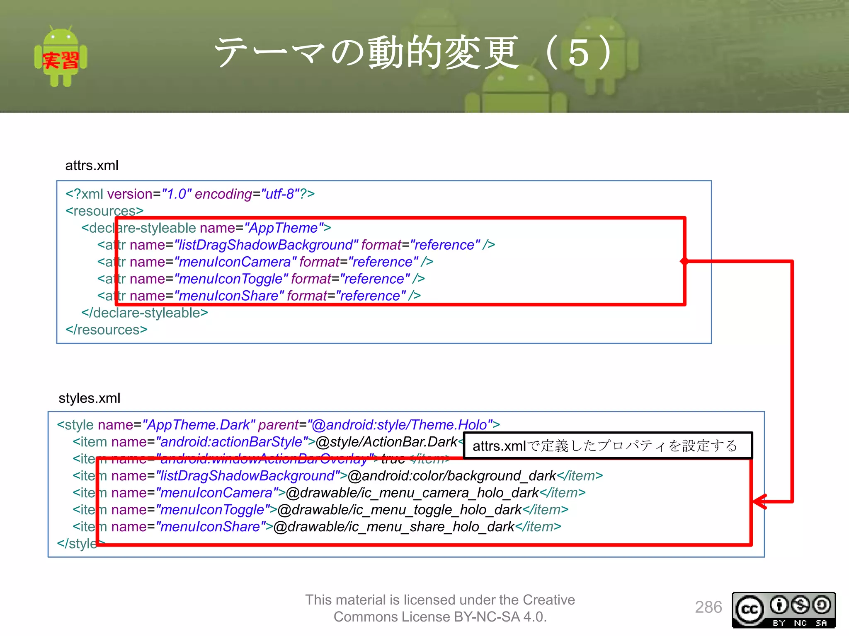Click the closing </declare-styleable> tag
This screenshot has width=849, height=636.
pyautogui.click(x=145, y=313)
